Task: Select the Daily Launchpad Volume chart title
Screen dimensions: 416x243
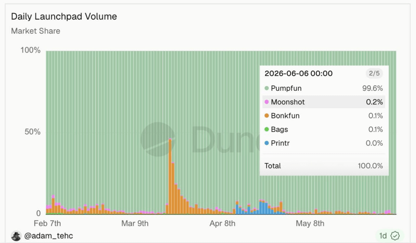Action: pos(64,17)
